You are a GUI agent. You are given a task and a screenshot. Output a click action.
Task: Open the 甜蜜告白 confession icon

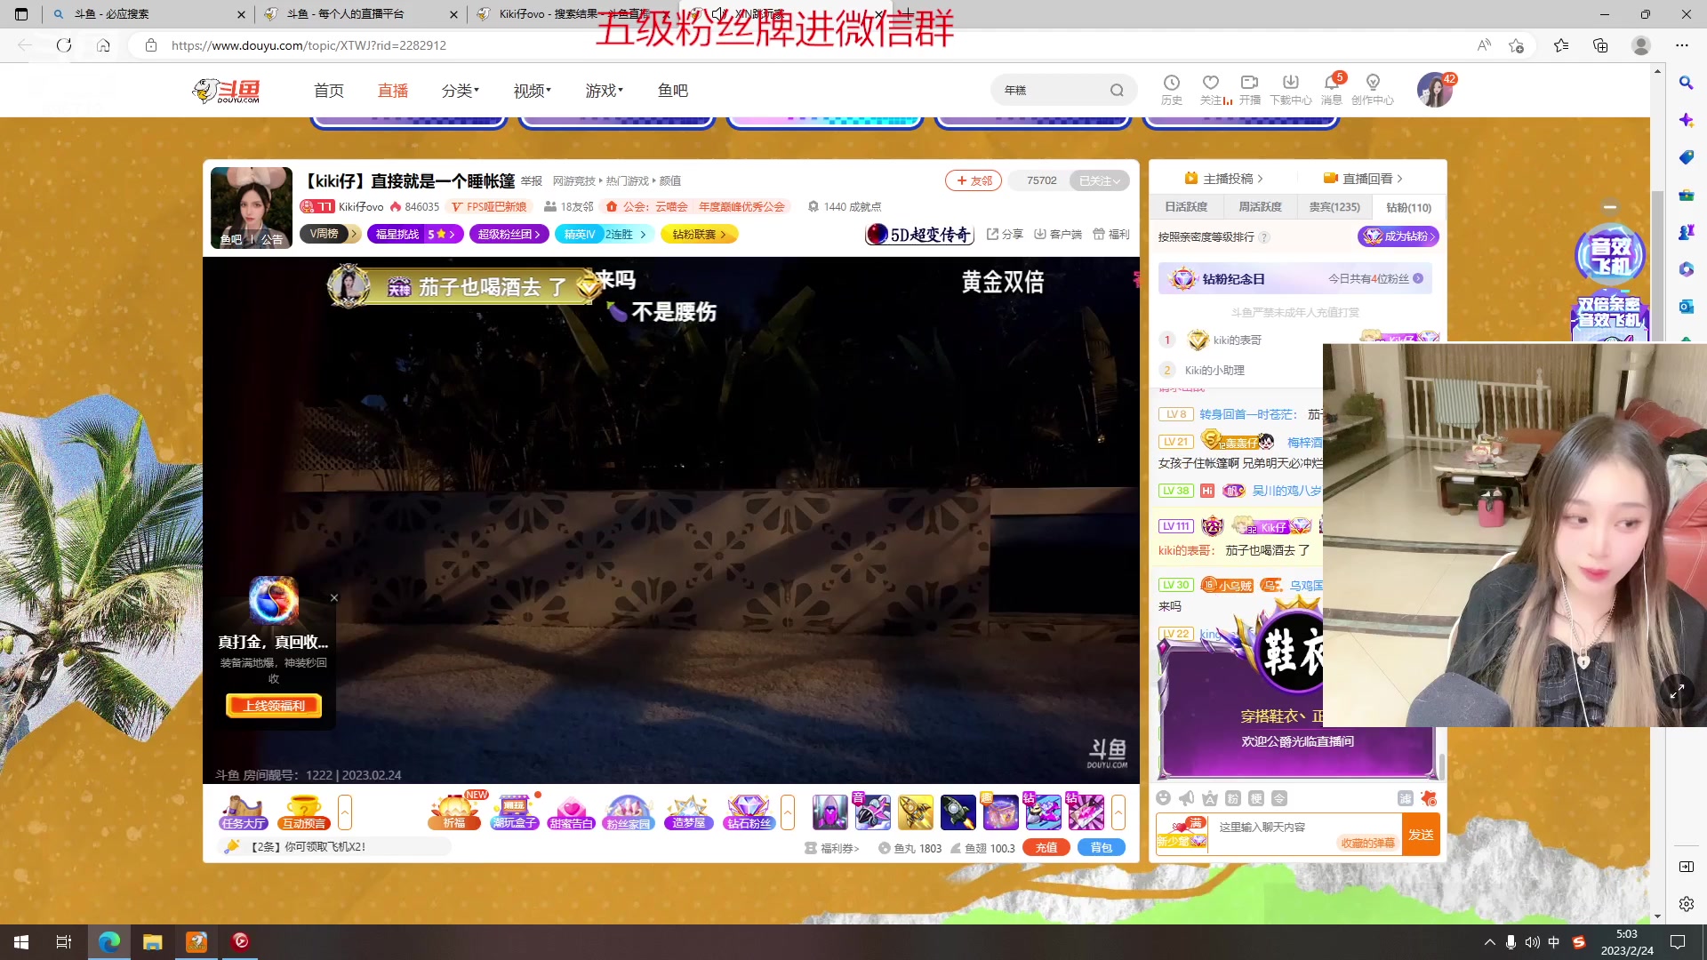click(571, 812)
